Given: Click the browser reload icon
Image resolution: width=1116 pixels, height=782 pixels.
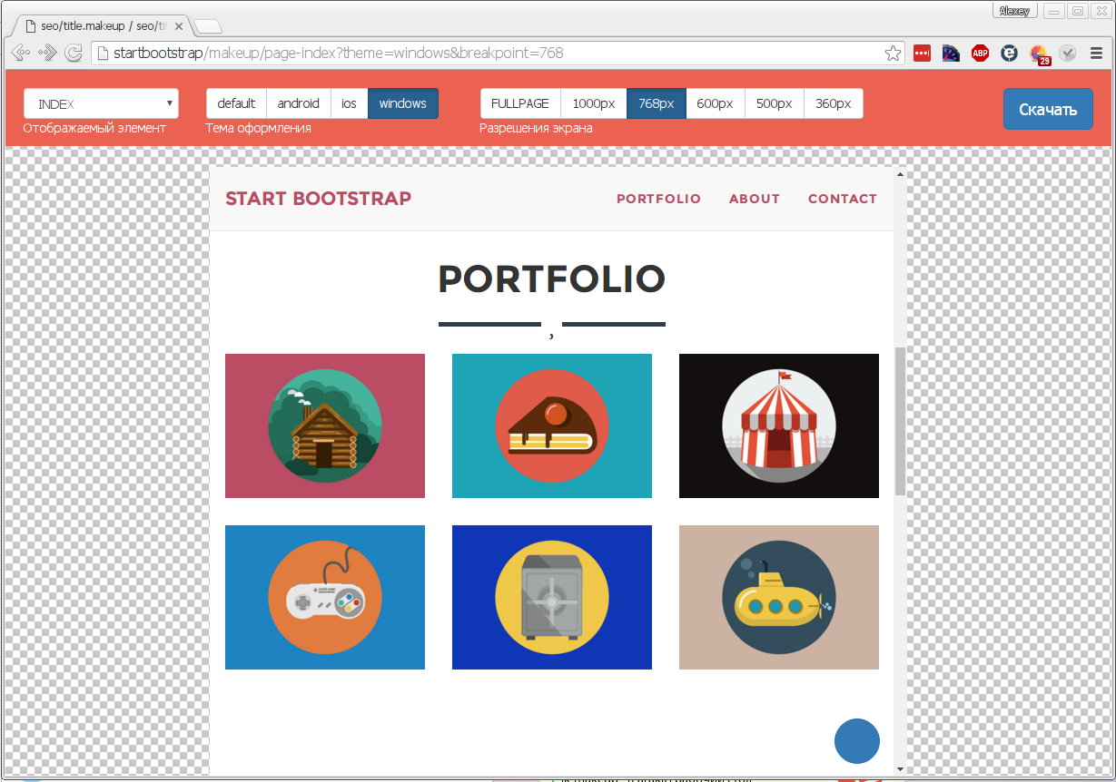Looking at the screenshot, I should (74, 53).
